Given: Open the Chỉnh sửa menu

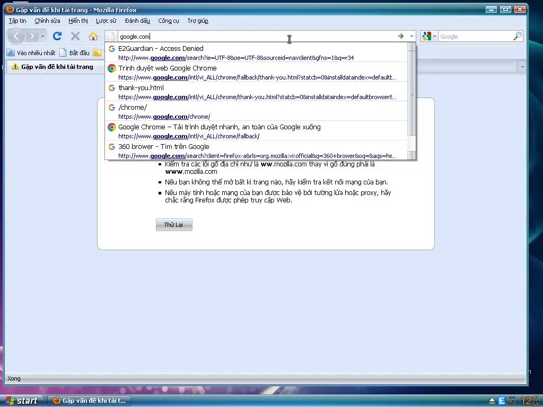Looking at the screenshot, I should tap(47, 21).
